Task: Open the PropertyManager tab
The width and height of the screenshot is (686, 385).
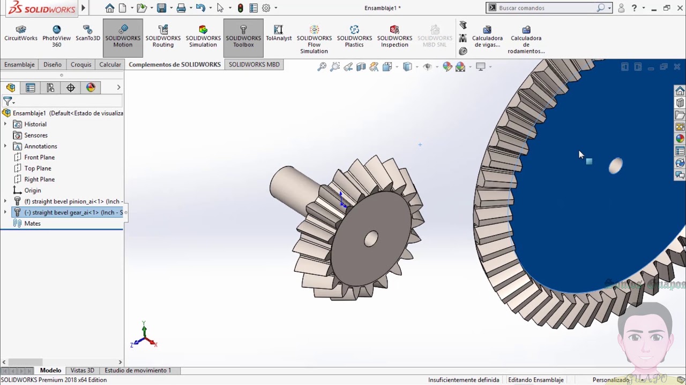Action: [x=31, y=88]
